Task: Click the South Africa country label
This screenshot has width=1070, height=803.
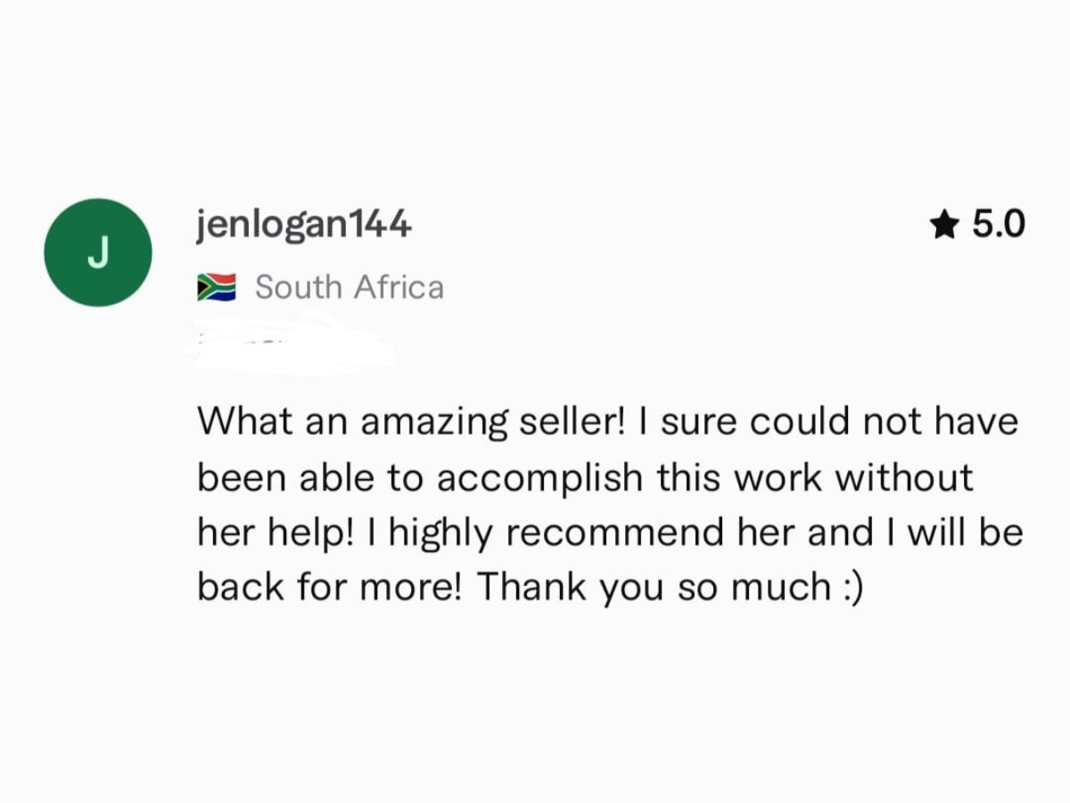Action: tap(349, 287)
